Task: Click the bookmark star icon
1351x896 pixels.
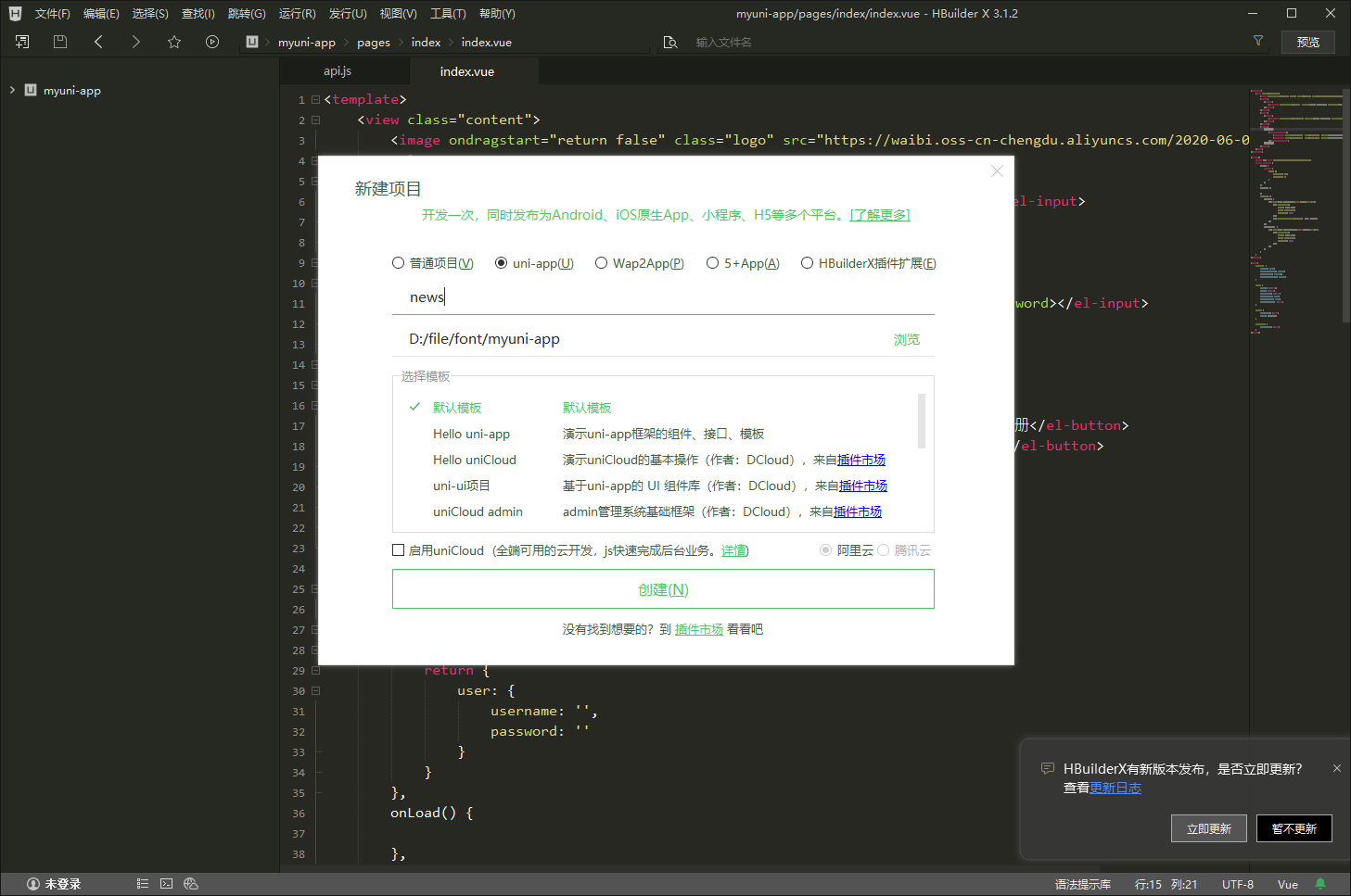Action: 174,42
